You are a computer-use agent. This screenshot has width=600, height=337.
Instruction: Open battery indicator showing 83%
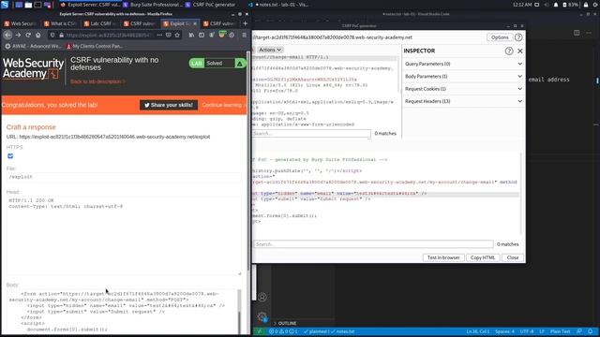tap(570, 5)
